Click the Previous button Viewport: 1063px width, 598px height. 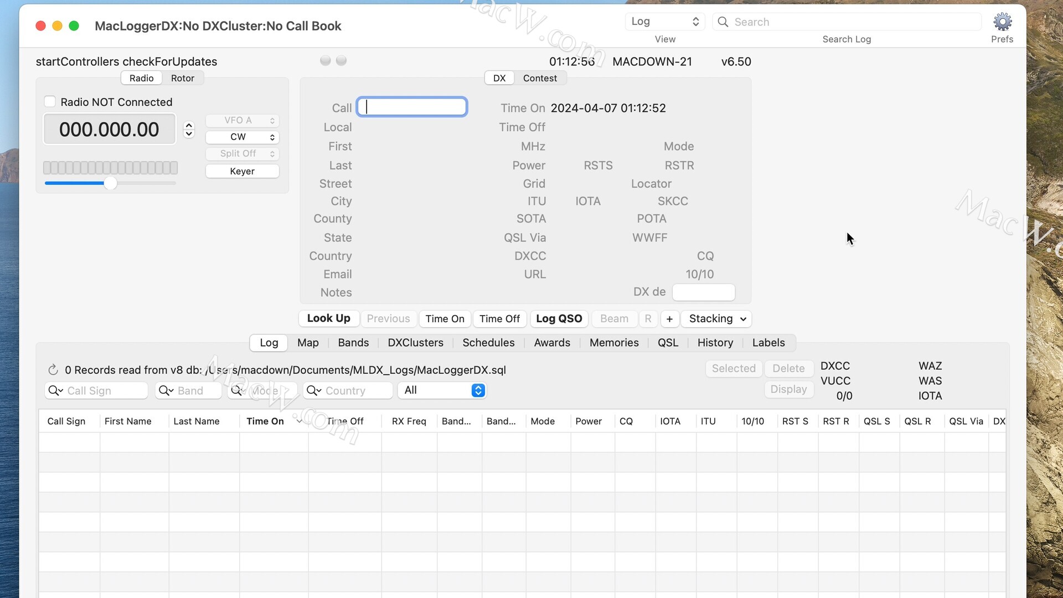(x=388, y=319)
